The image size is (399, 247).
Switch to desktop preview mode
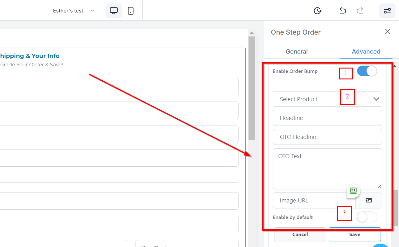click(x=114, y=11)
